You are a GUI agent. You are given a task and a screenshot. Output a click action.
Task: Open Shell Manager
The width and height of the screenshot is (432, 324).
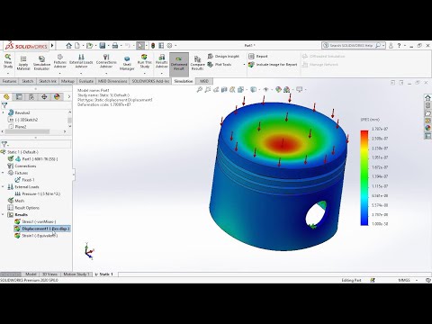coord(127,63)
